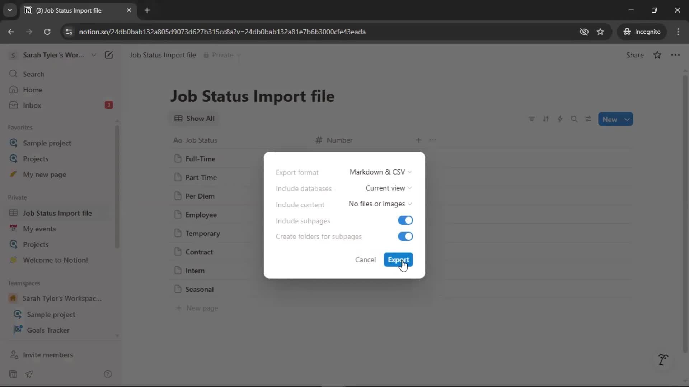Open Projects page under Private
Viewport: 689px width, 387px height.
pos(36,244)
